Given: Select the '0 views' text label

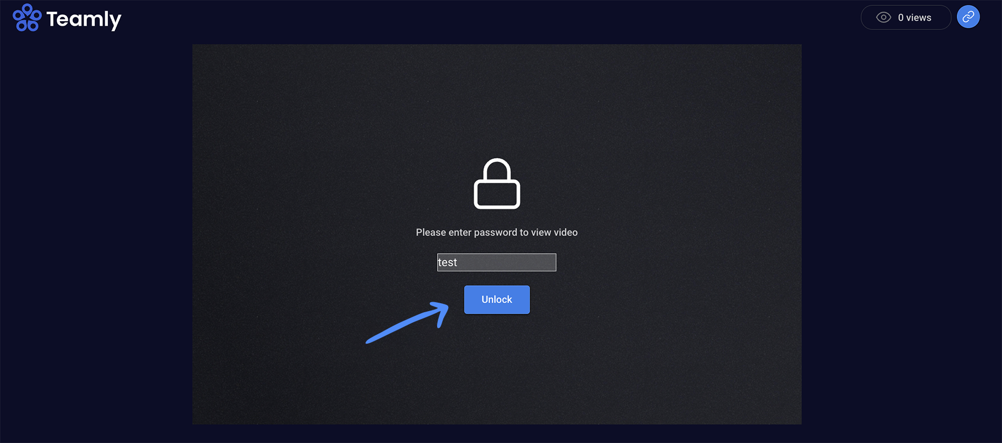Looking at the screenshot, I should [x=914, y=17].
